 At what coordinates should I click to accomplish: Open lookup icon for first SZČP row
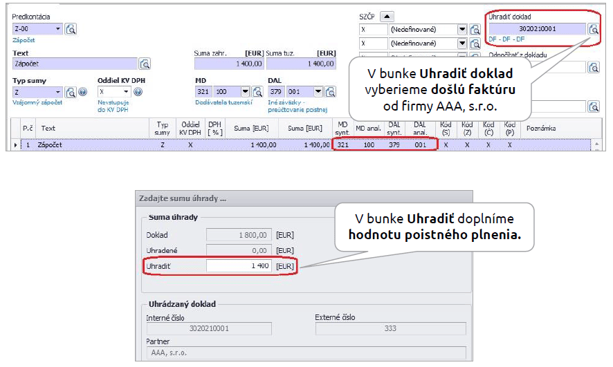[x=475, y=30]
